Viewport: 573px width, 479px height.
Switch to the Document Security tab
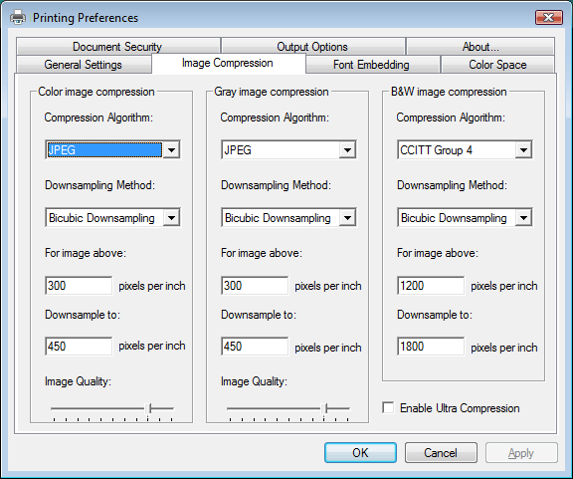117,47
